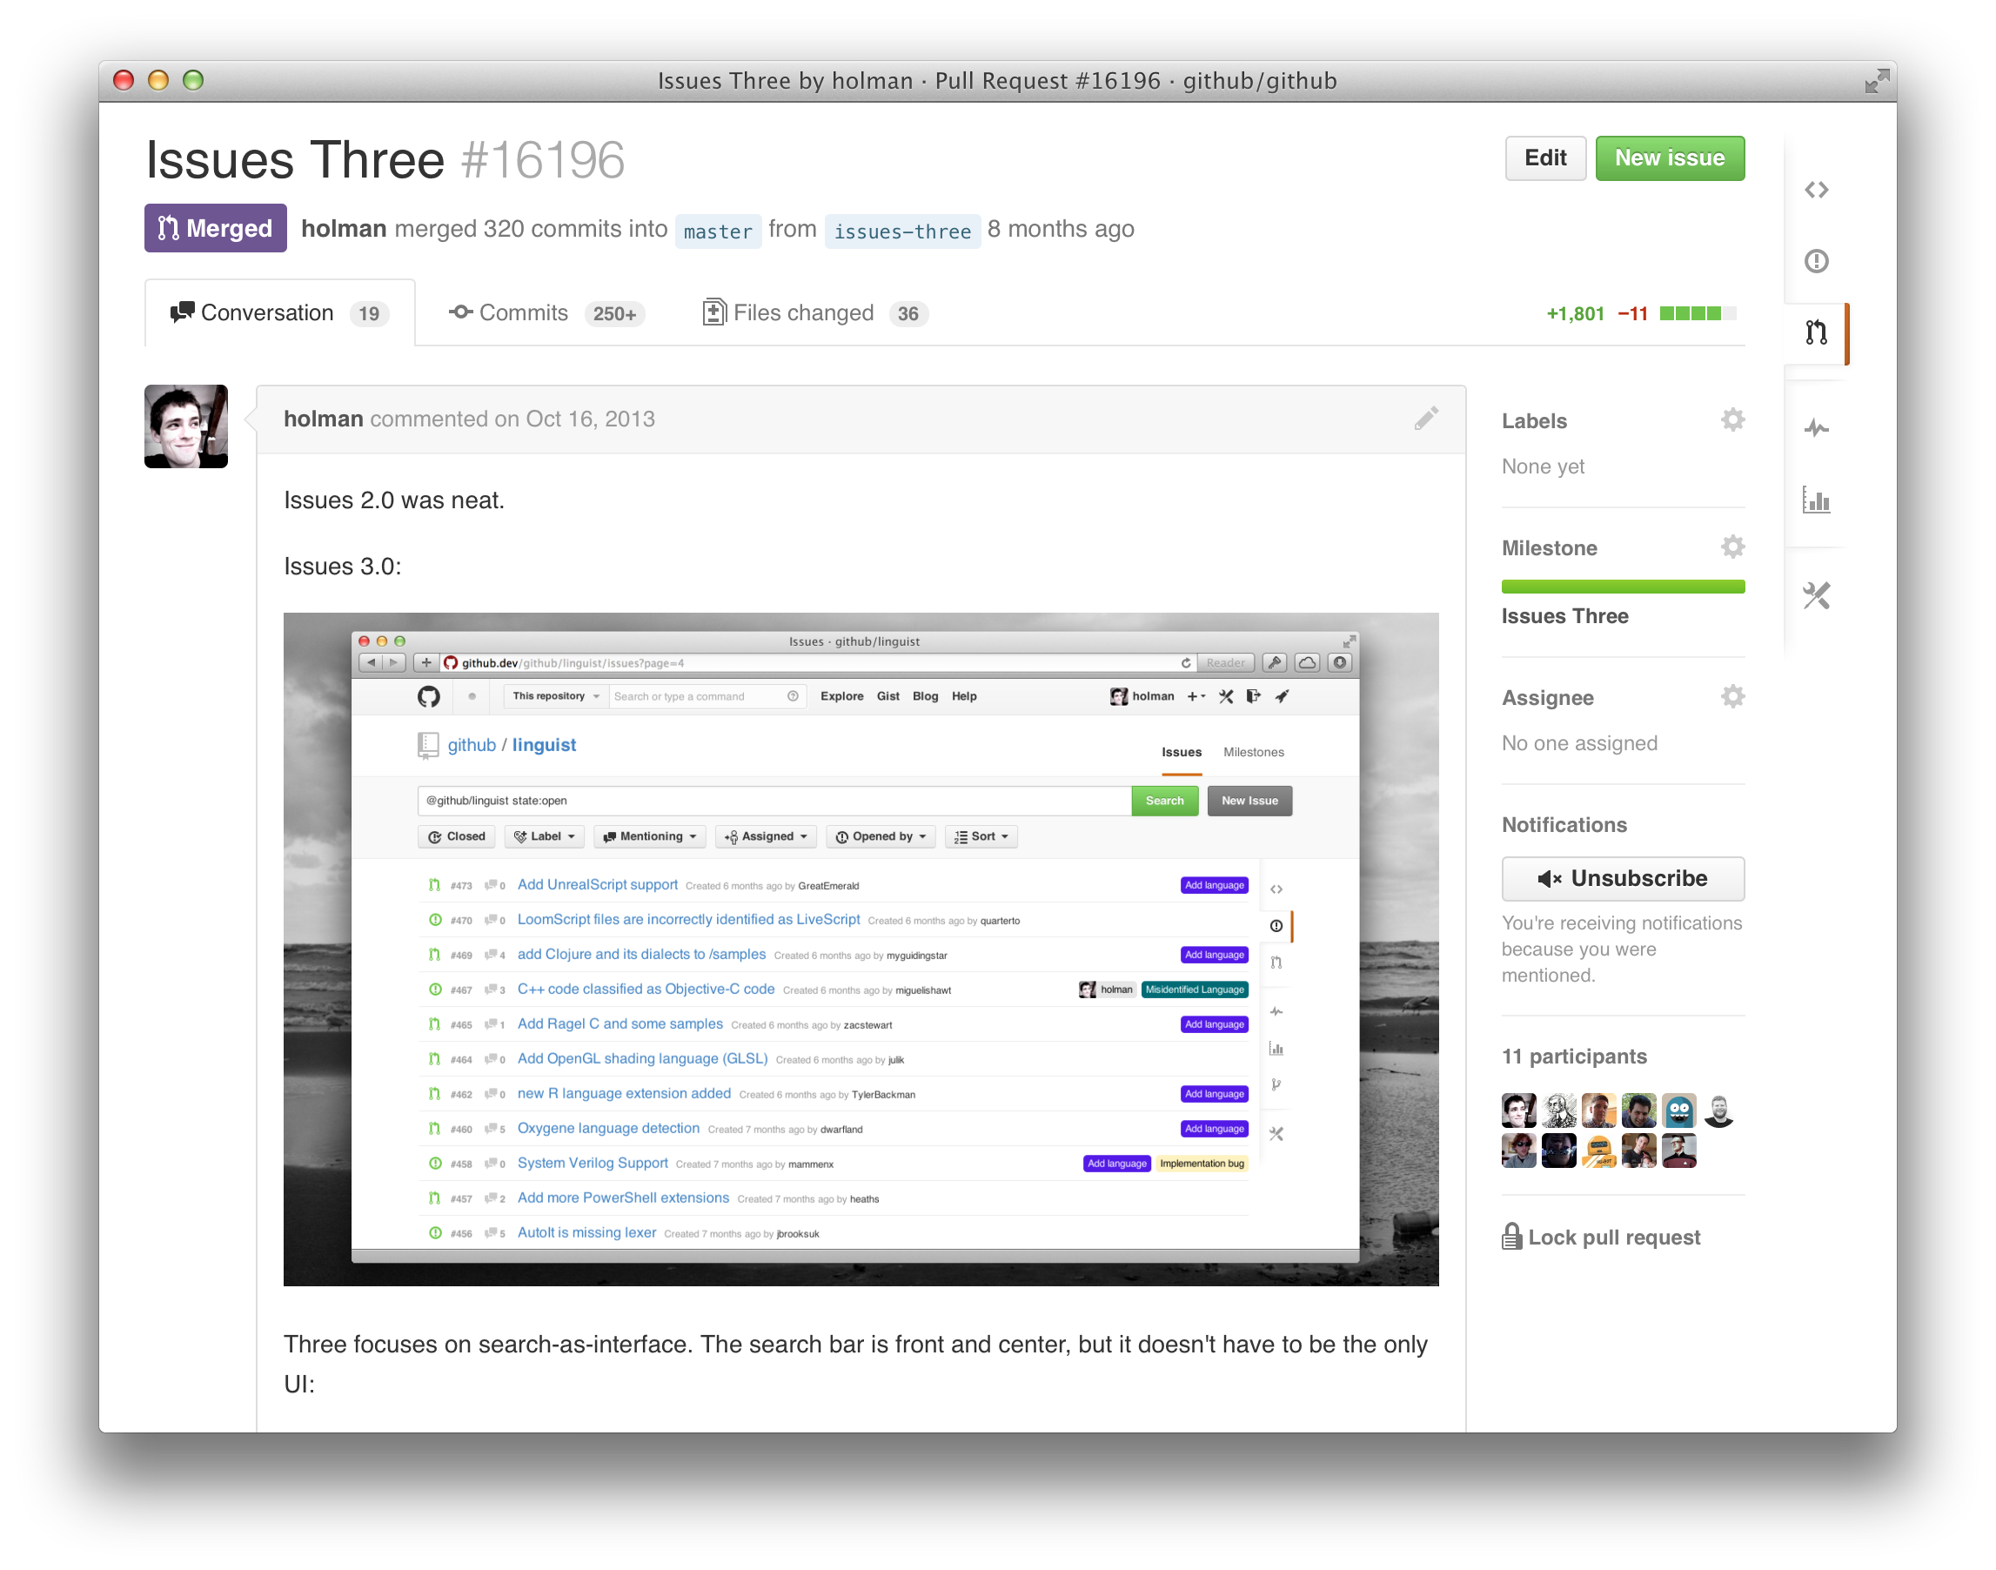Toggle notifications with Unsubscribe button

pyautogui.click(x=1623, y=879)
